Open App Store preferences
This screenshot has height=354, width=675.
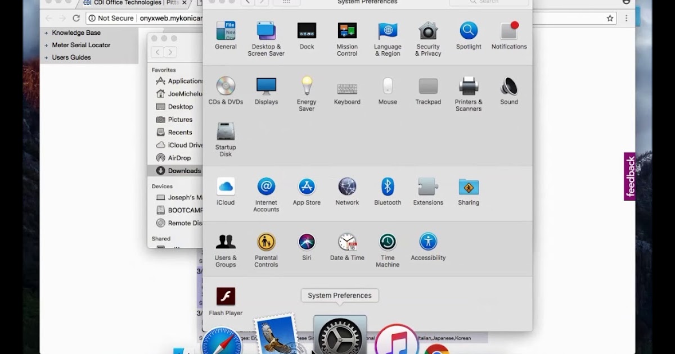(307, 191)
